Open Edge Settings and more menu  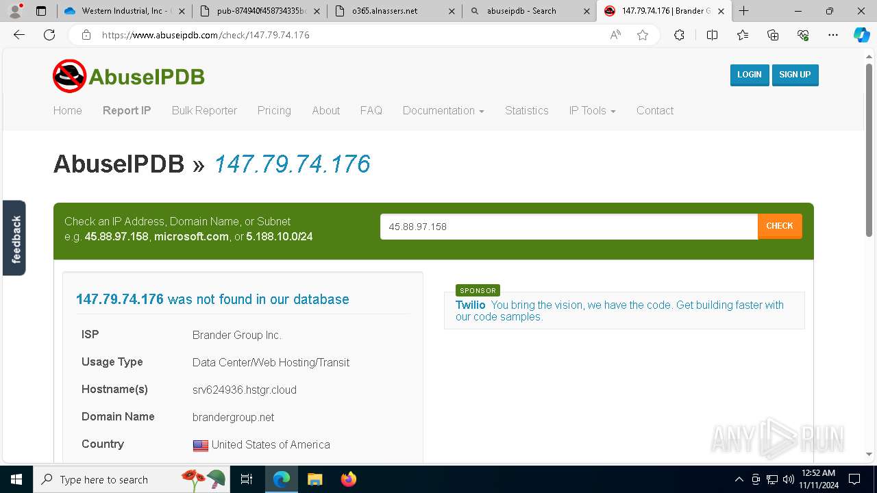pos(833,35)
